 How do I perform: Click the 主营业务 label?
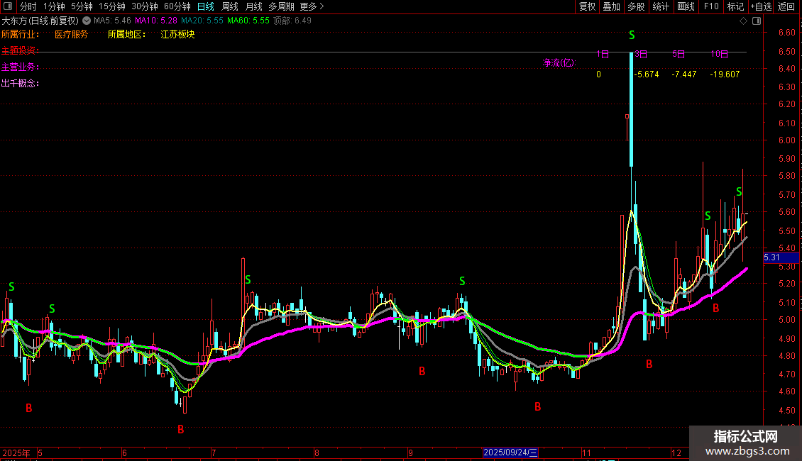(20, 67)
